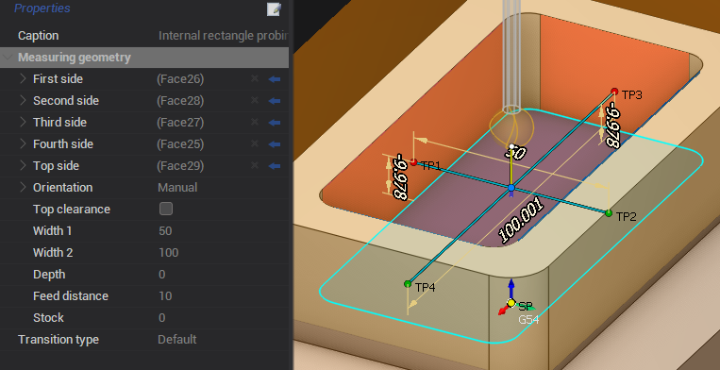Click the probe ball tip in viewport
This screenshot has width=720, height=370.
[511, 127]
